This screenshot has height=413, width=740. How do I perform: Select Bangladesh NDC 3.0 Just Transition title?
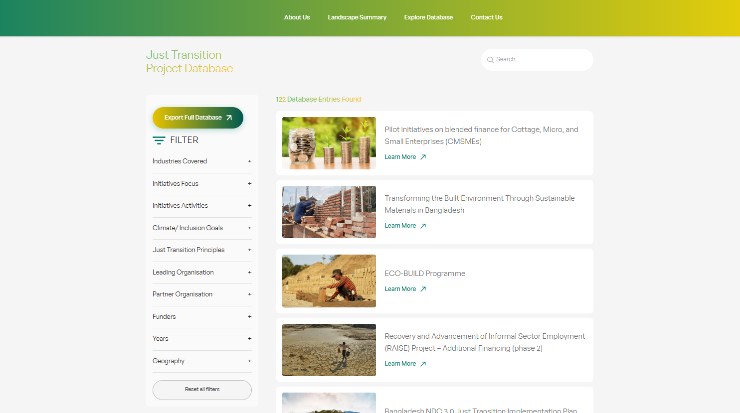pos(481,410)
